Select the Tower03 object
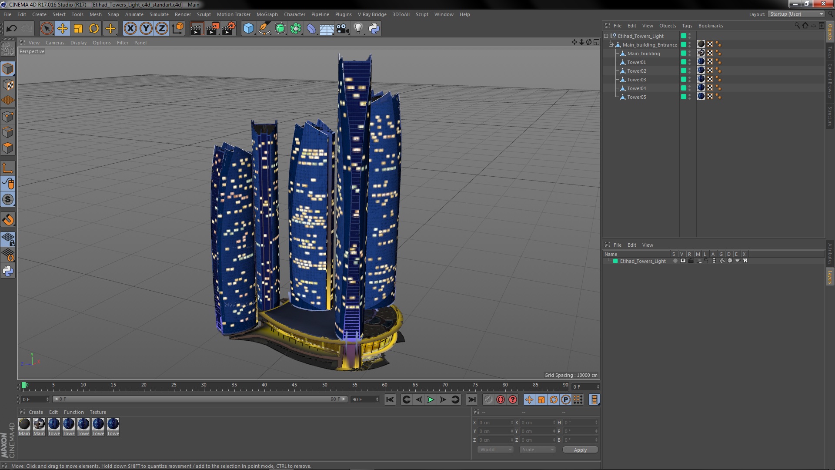 (x=636, y=80)
